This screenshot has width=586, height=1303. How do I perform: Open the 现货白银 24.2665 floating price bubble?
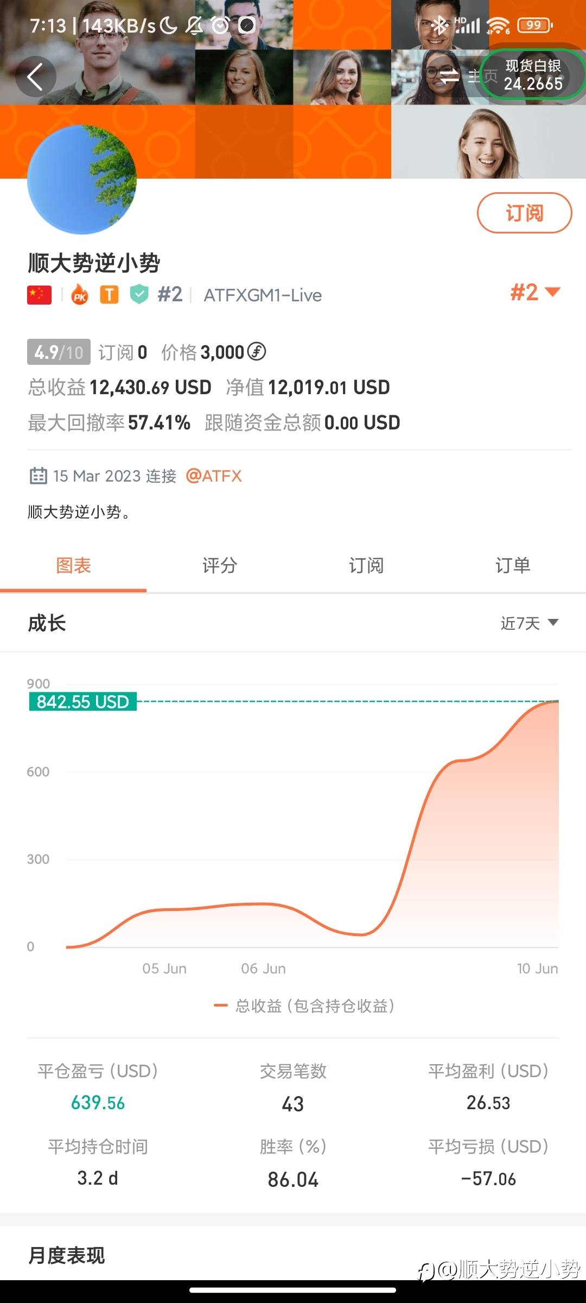[x=532, y=75]
